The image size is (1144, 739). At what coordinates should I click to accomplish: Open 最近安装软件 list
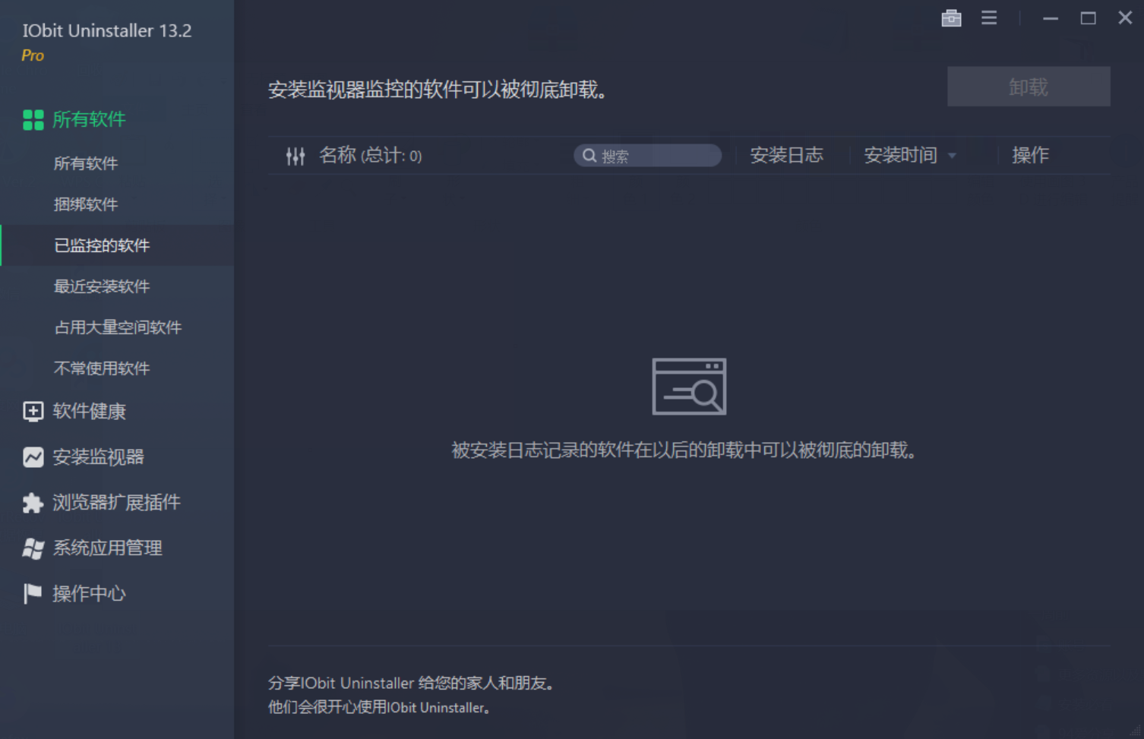click(102, 286)
